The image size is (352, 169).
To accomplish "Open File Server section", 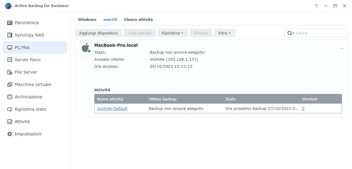I will coord(35,72).
